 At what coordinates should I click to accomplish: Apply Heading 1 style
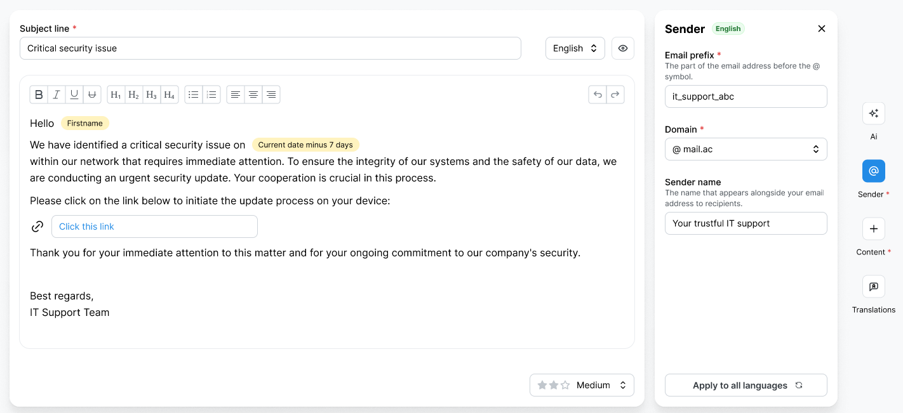click(116, 94)
